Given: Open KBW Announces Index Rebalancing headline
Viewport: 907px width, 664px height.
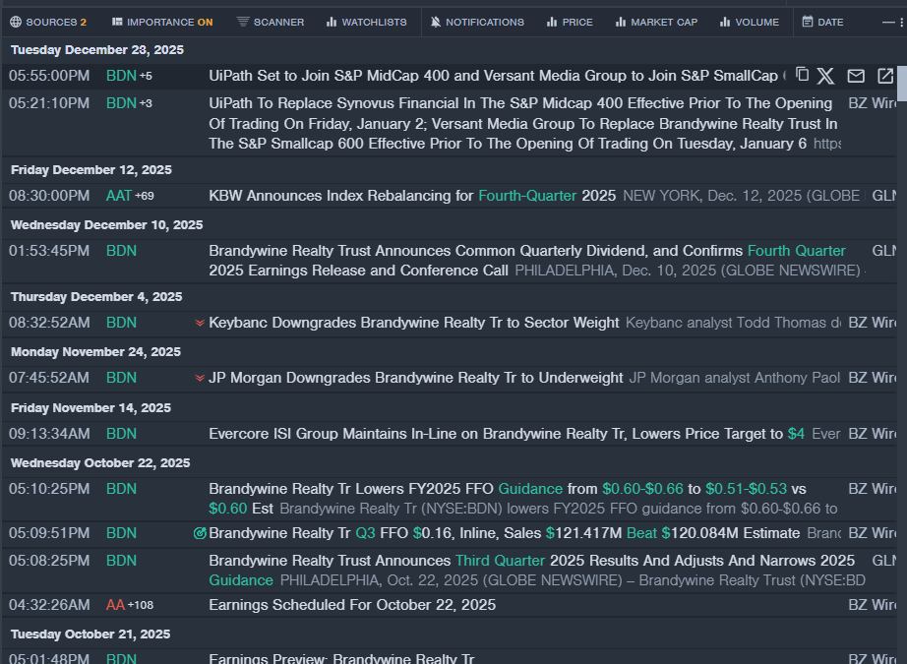Looking at the screenshot, I should pyautogui.click(x=412, y=196).
